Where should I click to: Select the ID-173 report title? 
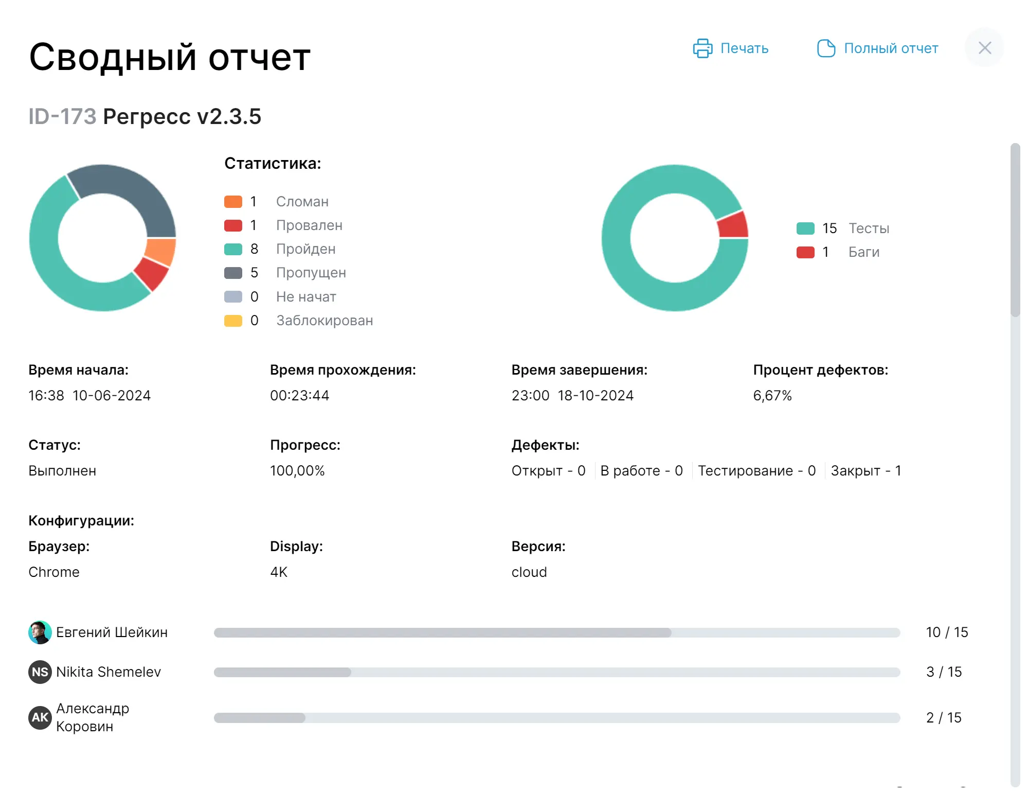tap(62, 116)
